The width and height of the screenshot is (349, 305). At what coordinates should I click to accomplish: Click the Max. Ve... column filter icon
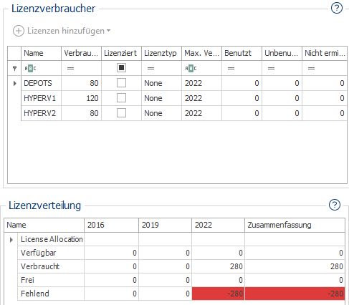click(x=191, y=69)
